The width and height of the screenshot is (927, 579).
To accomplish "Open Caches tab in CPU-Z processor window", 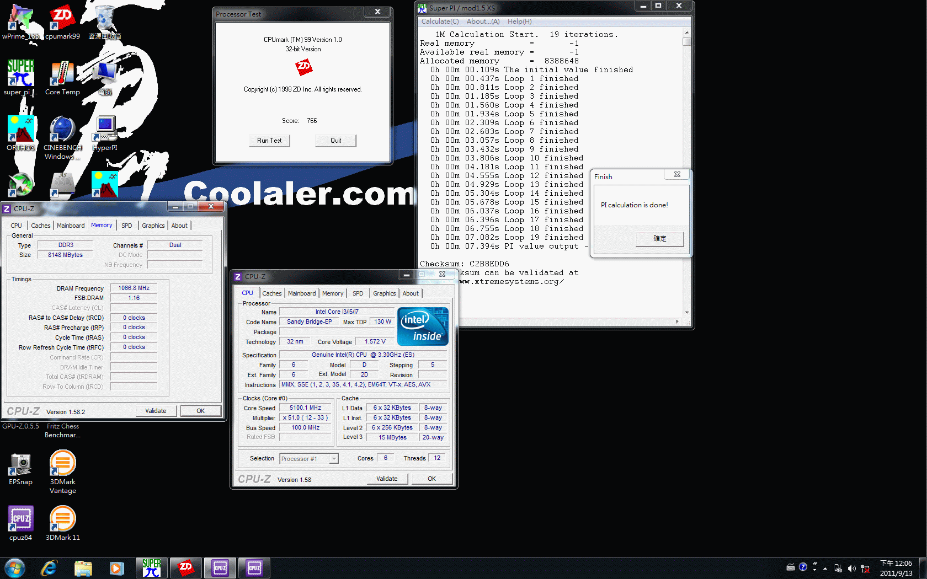I will pos(272,293).
